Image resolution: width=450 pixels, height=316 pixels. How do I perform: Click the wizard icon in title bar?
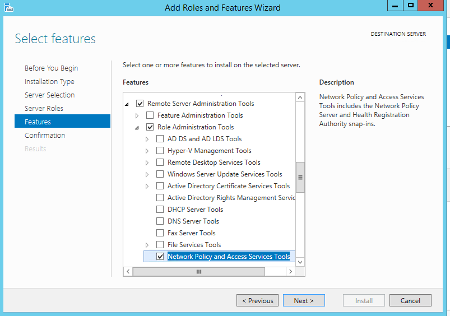(8, 7)
